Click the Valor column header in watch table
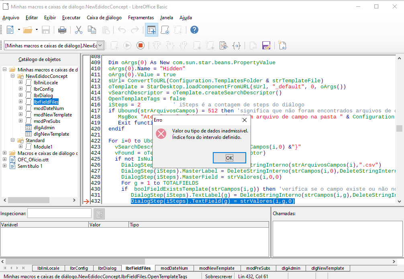The width and height of the screenshot is (404, 279). pyautogui.click(x=108, y=225)
